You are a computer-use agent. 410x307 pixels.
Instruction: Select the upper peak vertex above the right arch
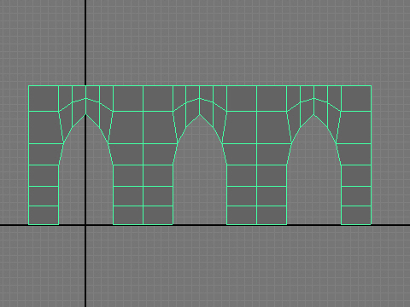[x=314, y=98]
